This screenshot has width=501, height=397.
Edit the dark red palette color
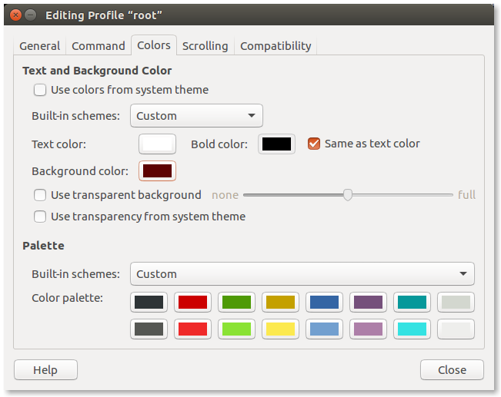click(x=192, y=302)
